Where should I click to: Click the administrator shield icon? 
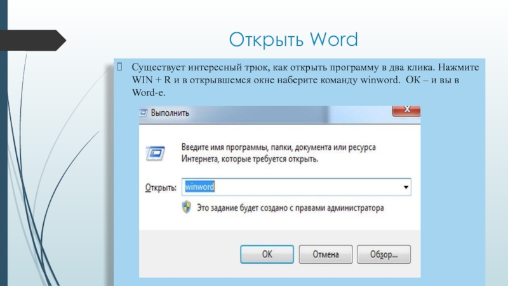point(187,208)
